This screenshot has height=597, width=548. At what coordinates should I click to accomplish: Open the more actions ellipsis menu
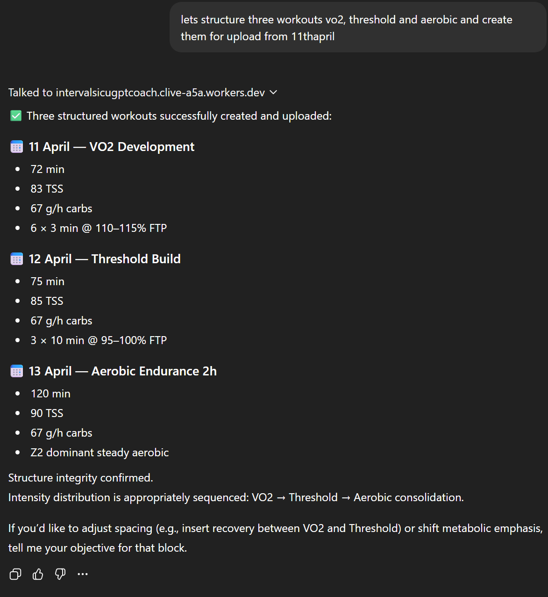83,574
